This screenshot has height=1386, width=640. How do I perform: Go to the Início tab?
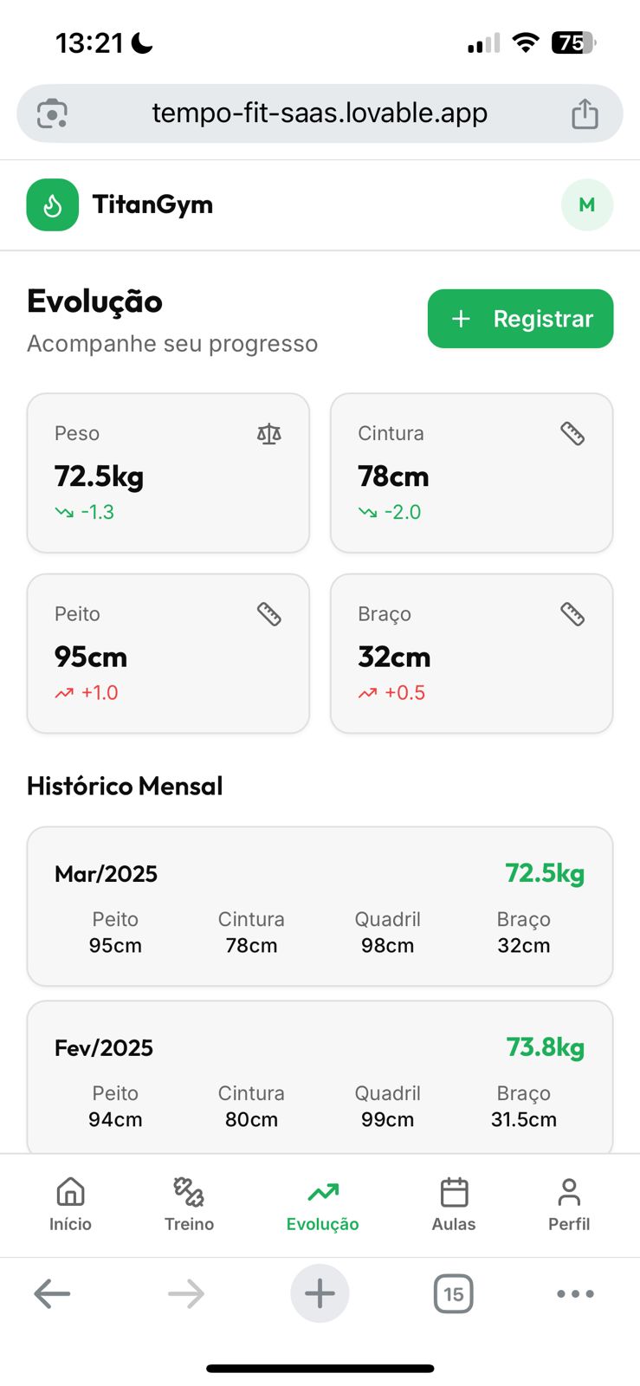(70, 1204)
